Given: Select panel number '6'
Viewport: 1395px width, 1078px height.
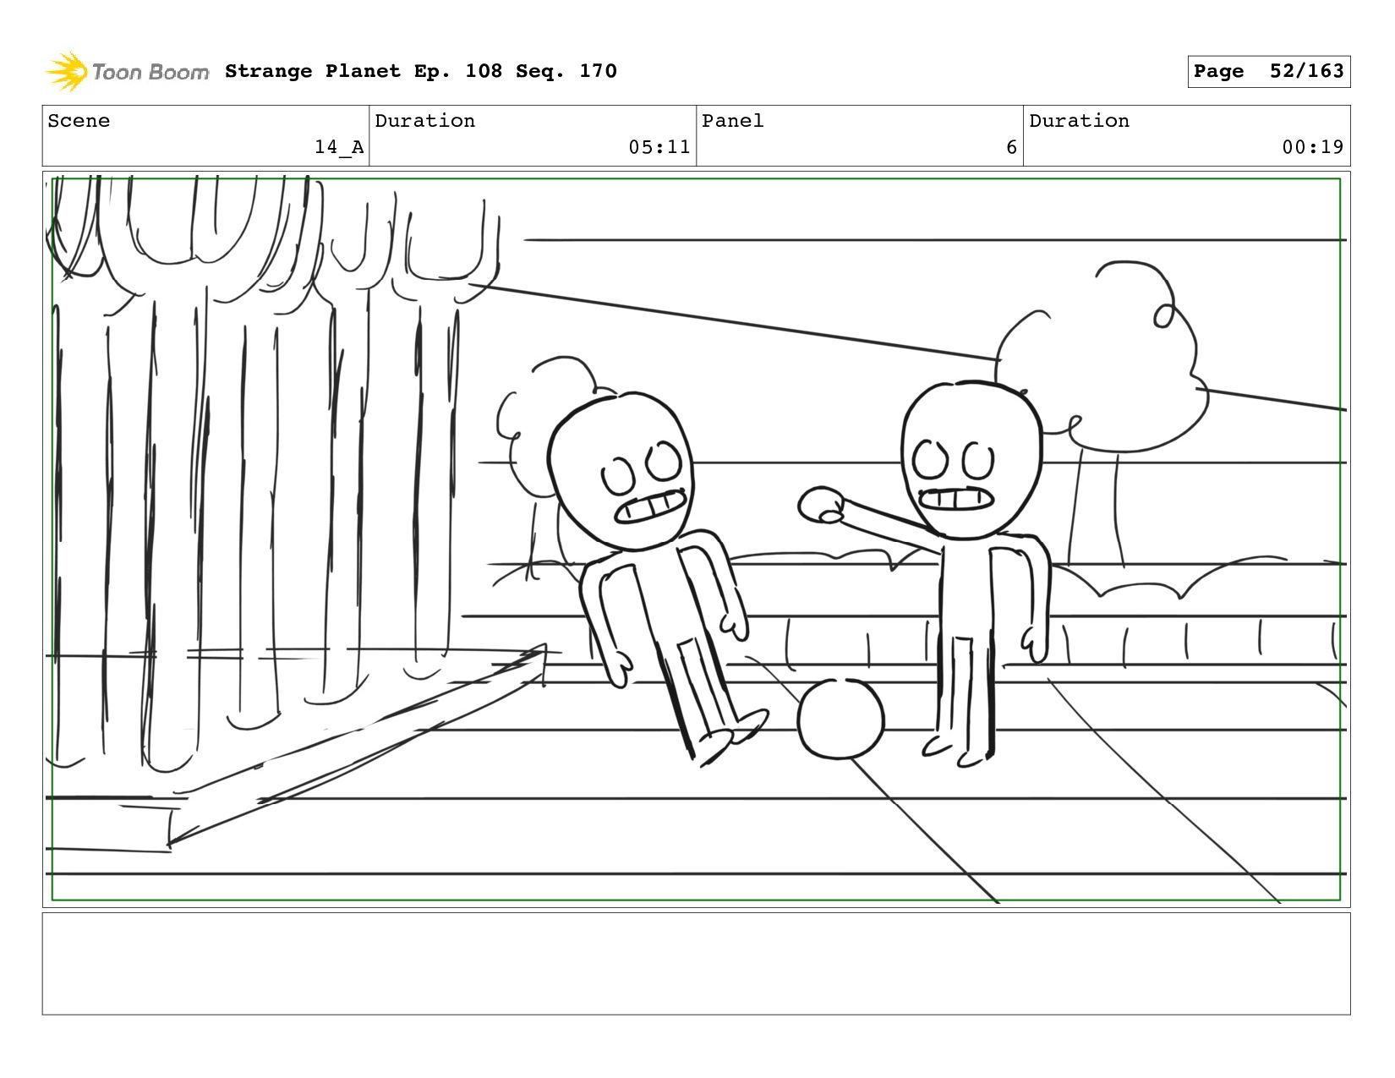Looking at the screenshot, I should tap(1011, 147).
